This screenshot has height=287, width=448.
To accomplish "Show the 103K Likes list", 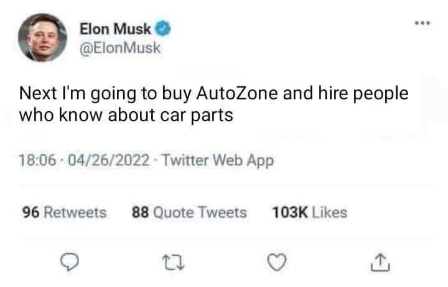I will [x=310, y=213].
